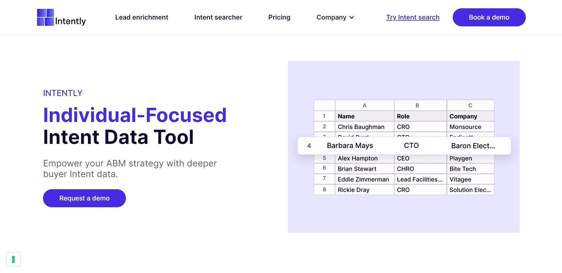Click the CEO role cell

coord(420,158)
